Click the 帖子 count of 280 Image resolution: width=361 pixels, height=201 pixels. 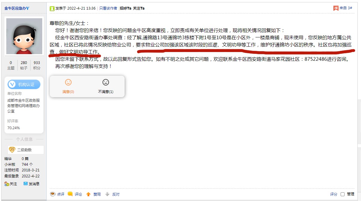24,63
